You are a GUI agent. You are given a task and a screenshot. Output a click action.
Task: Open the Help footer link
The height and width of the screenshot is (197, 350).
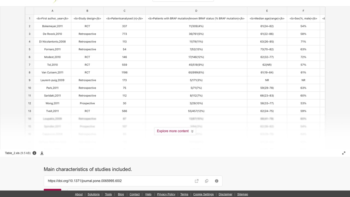pyautogui.click(x=148, y=194)
